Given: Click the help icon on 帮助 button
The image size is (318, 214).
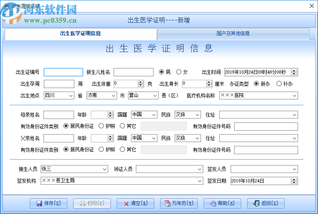Looking at the screenshot, I should pos(213,203).
